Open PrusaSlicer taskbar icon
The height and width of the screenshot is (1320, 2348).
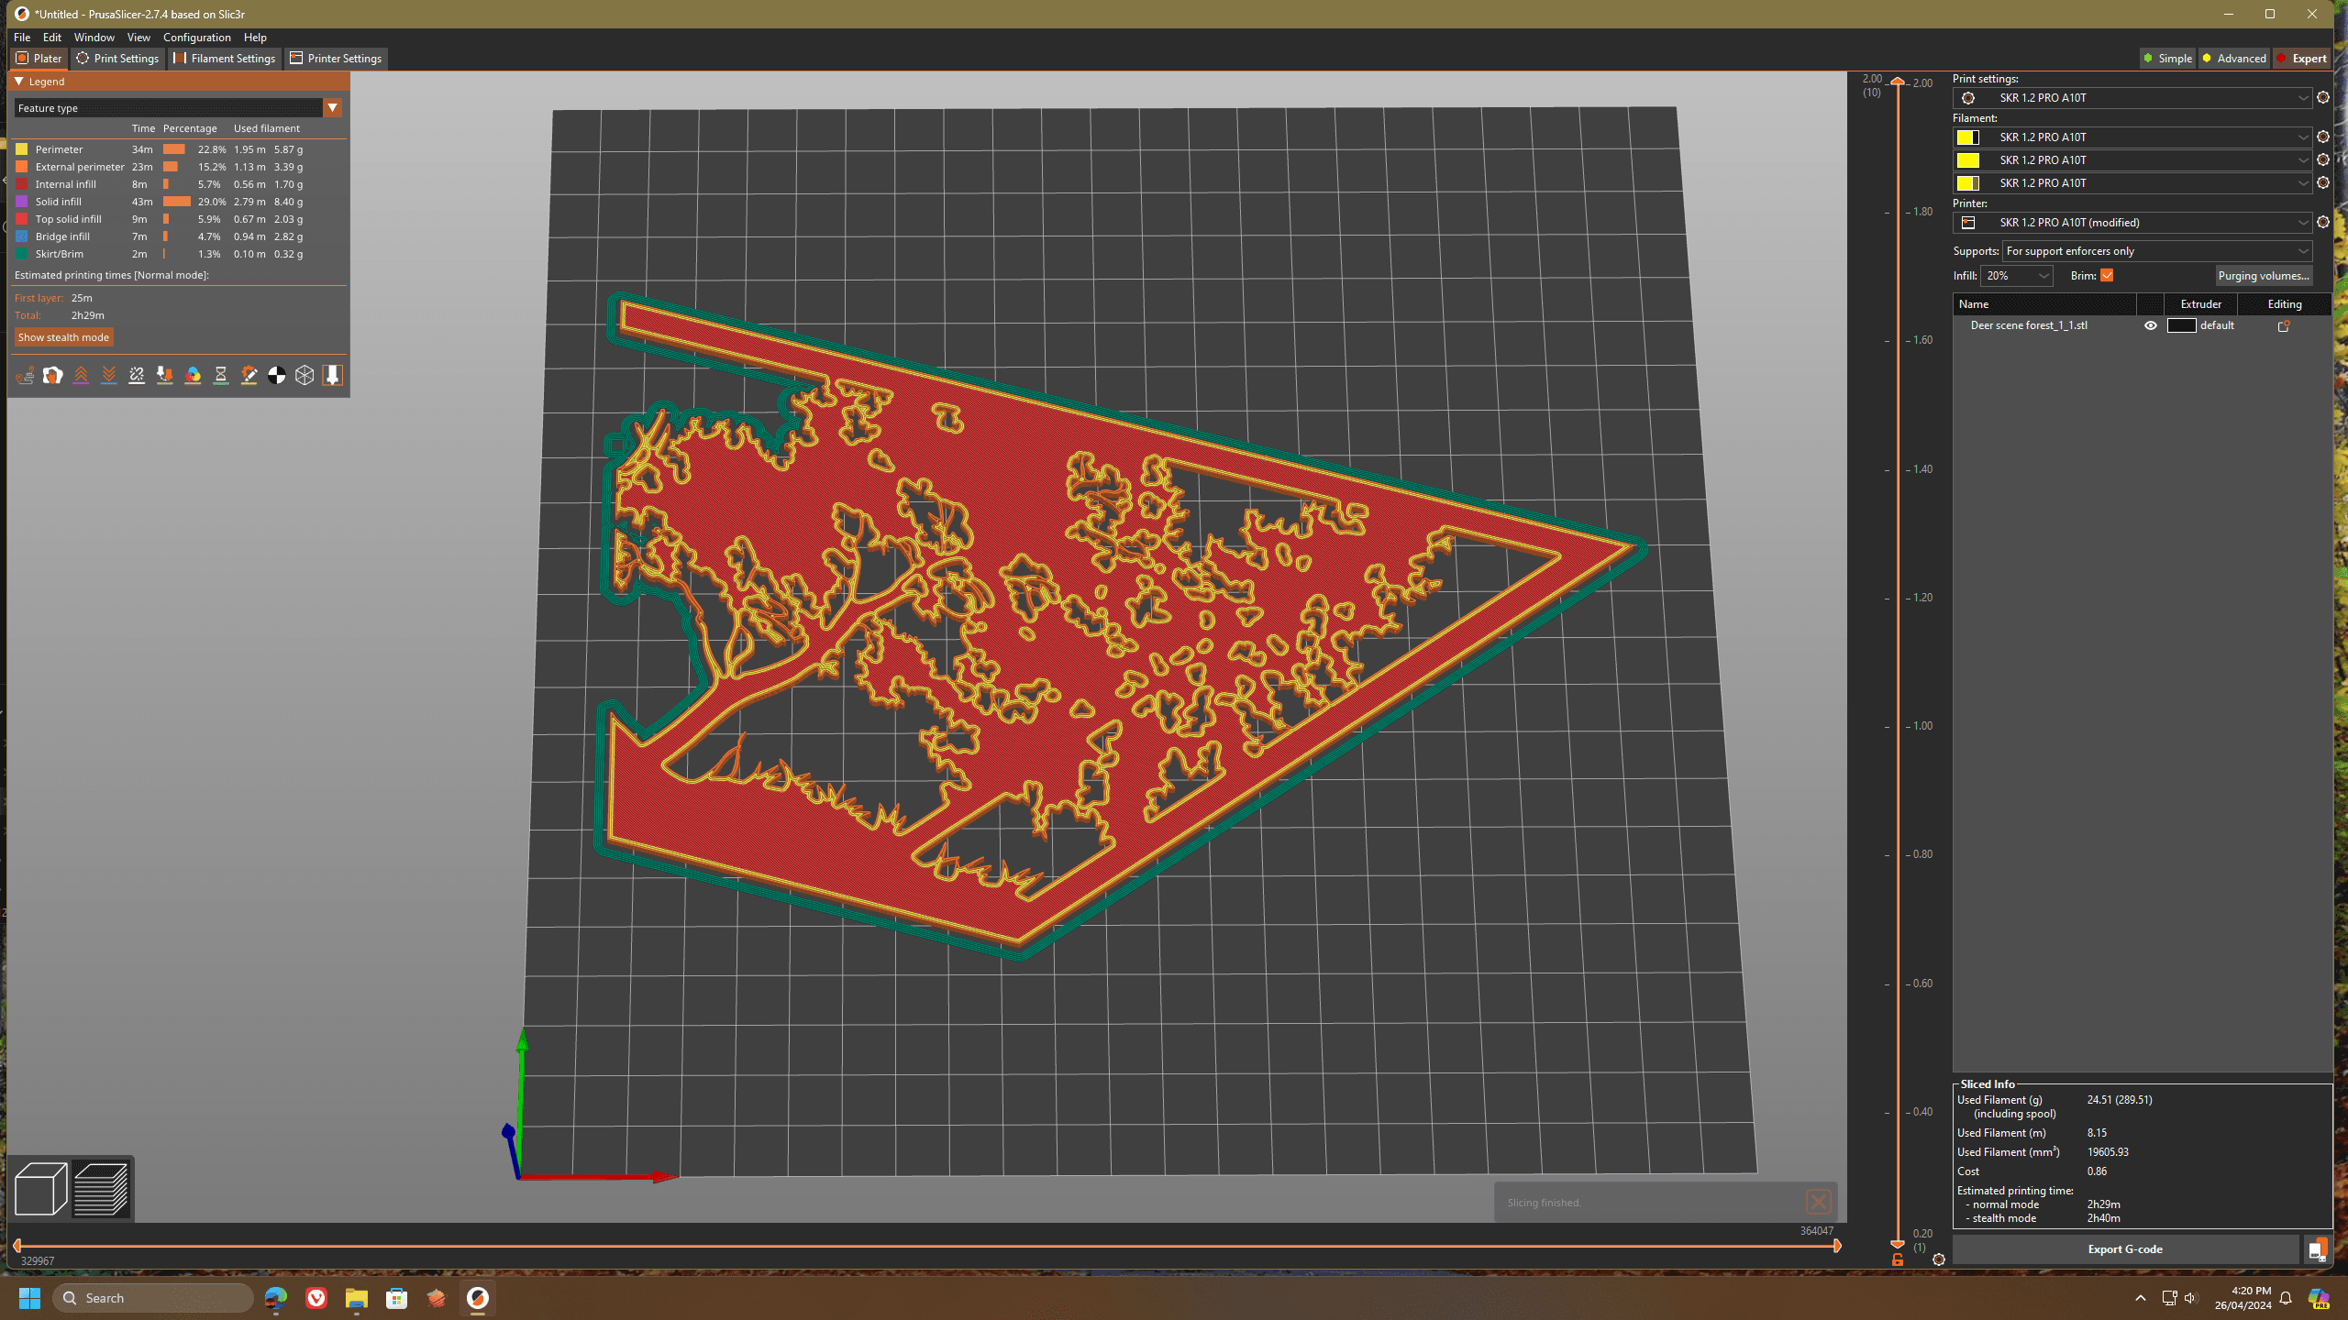click(477, 1297)
